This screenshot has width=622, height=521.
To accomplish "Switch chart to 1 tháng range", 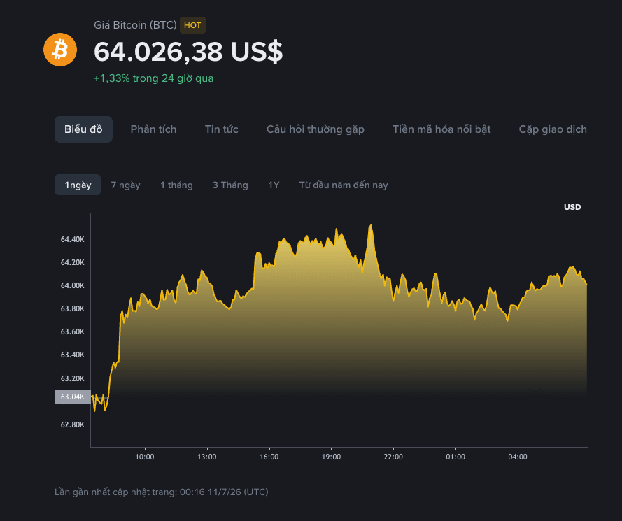I will click(176, 185).
